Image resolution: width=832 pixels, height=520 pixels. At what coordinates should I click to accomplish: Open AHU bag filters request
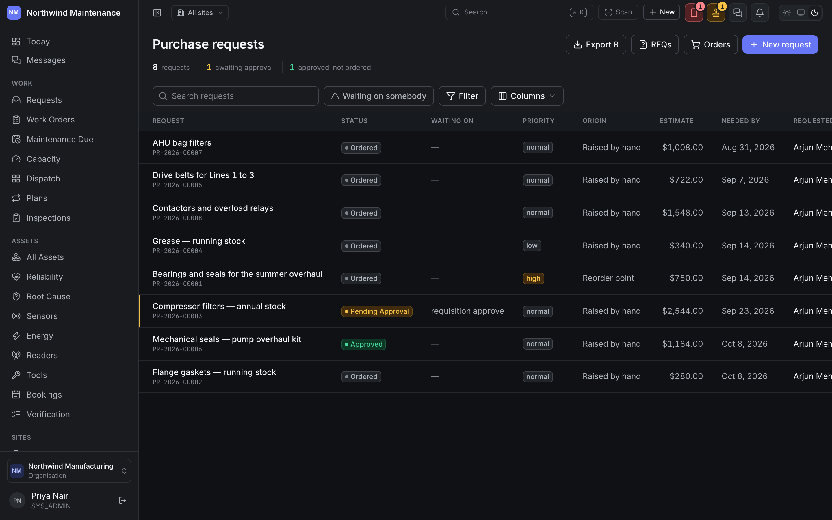tap(182, 143)
